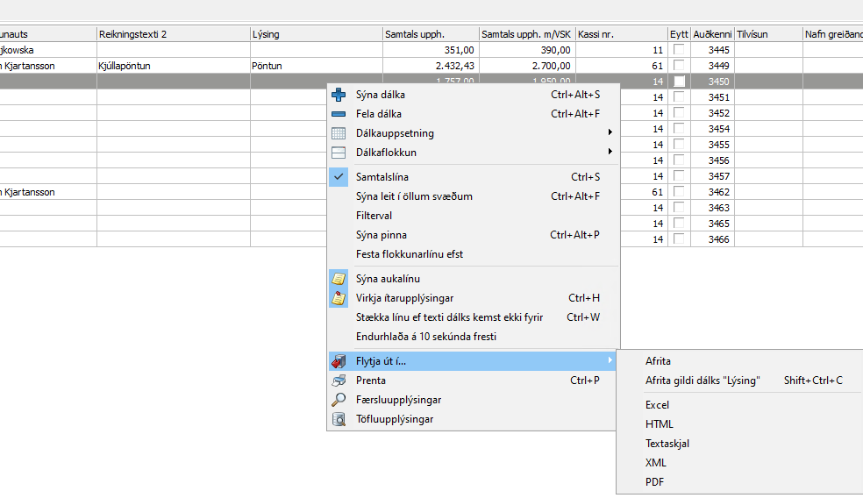Select Afrita gildi dálks "Lýsing"
863x498 pixels.
coord(703,381)
